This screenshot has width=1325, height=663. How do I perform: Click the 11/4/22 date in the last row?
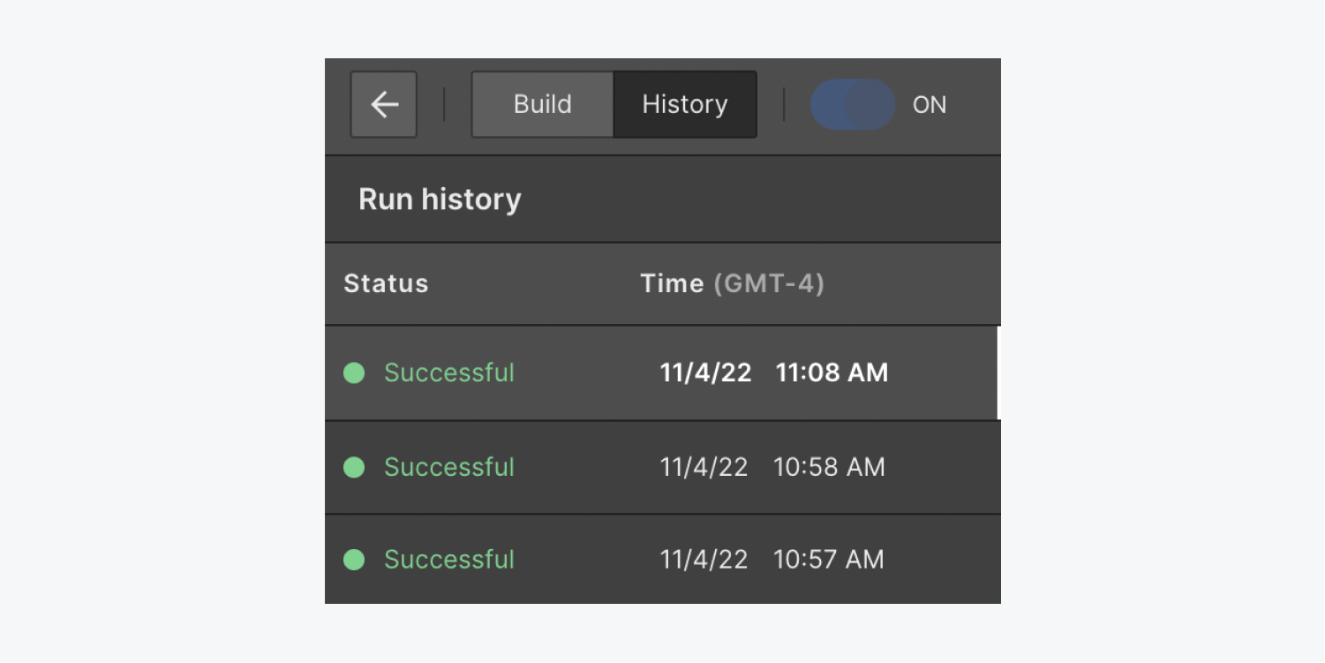coord(704,560)
